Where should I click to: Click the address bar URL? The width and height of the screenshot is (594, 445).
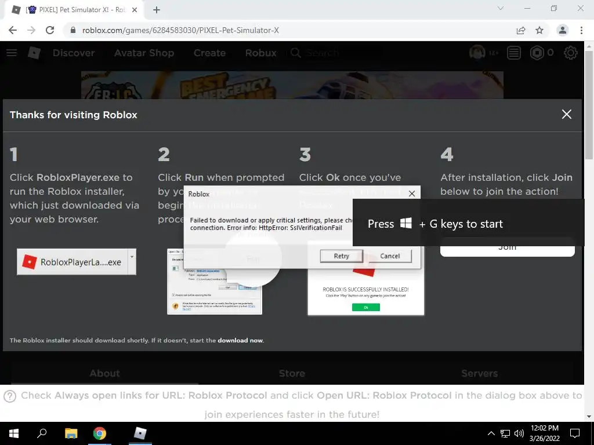point(180,30)
